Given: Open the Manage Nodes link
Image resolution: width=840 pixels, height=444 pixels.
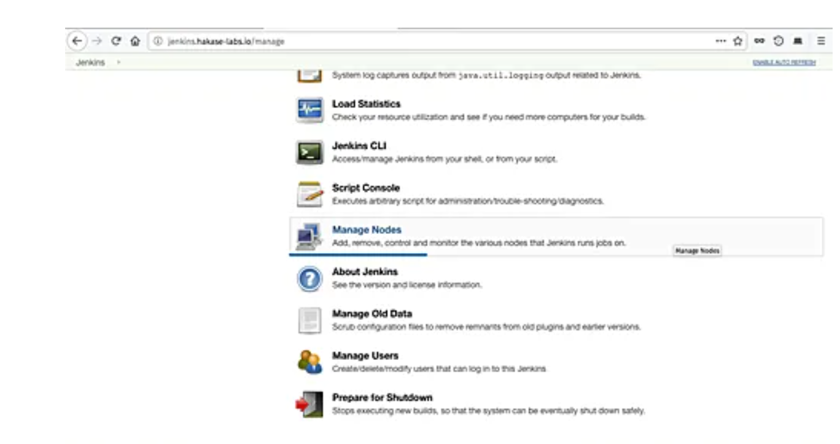Looking at the screenshot, I should [x=367, y=230].
